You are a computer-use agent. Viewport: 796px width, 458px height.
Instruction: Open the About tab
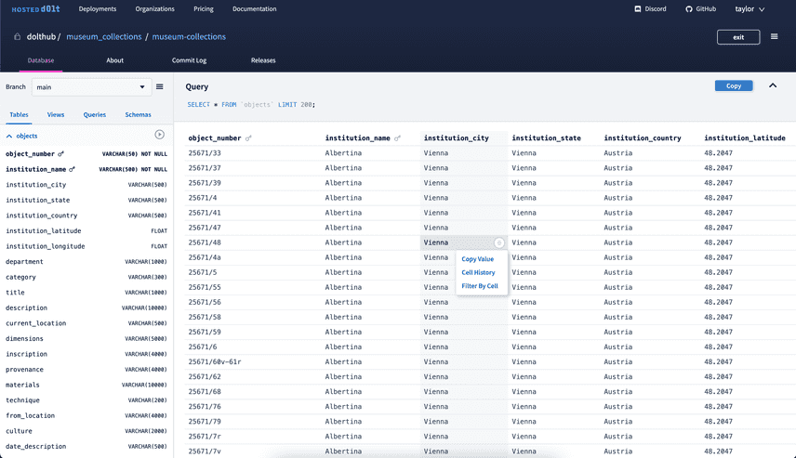(x=114, y=60)
